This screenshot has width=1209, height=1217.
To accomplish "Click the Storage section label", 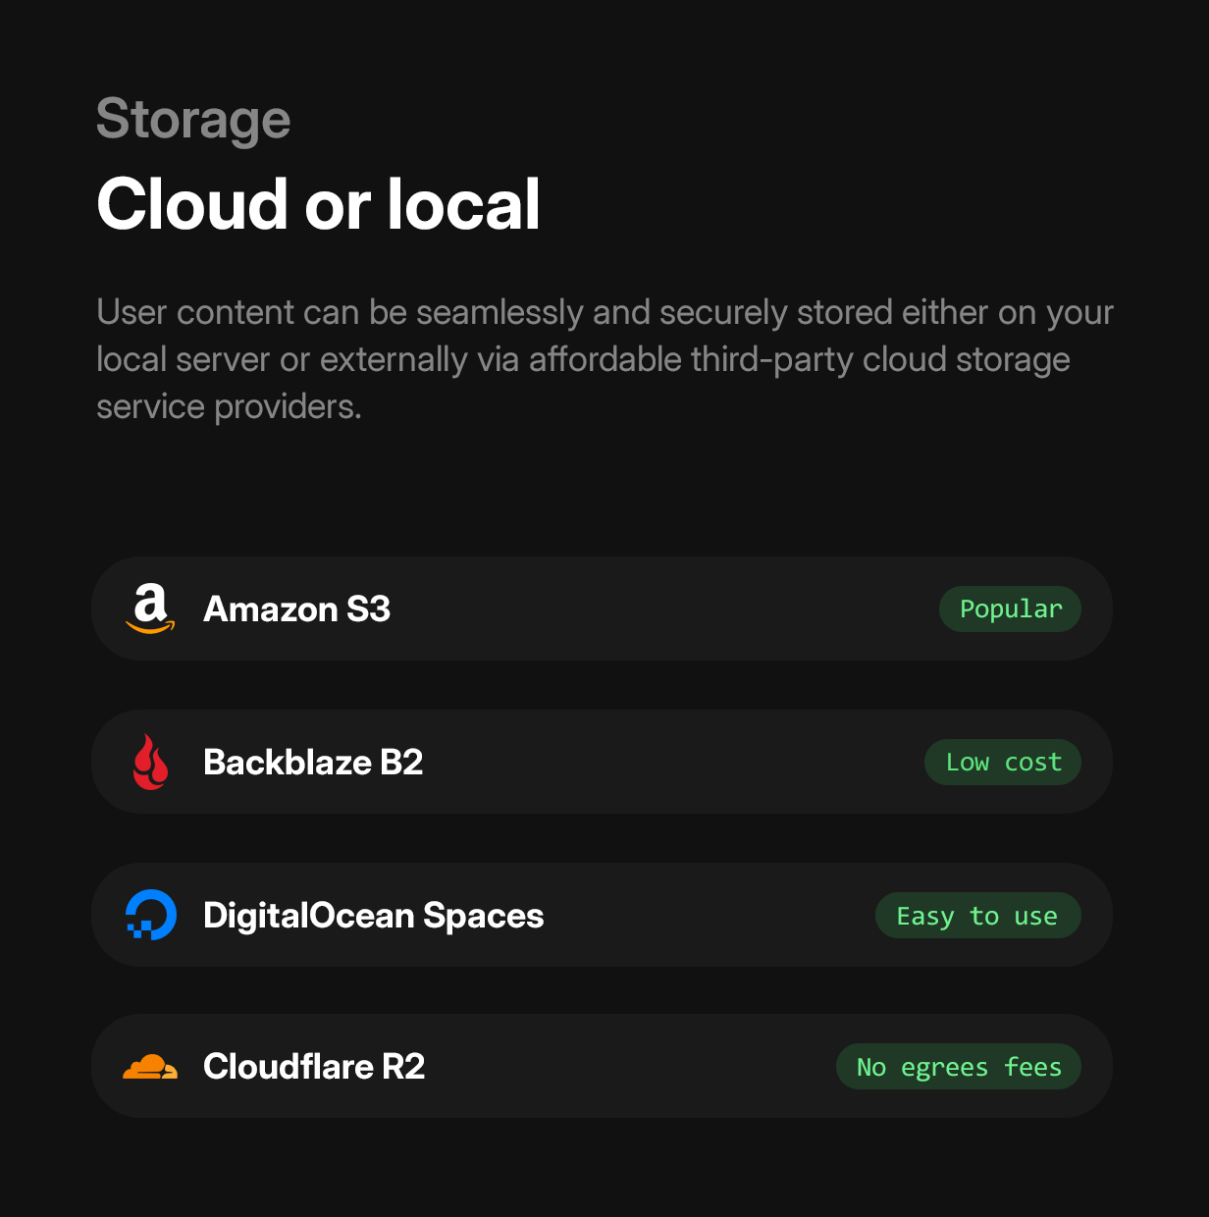I will coord(192,119).
